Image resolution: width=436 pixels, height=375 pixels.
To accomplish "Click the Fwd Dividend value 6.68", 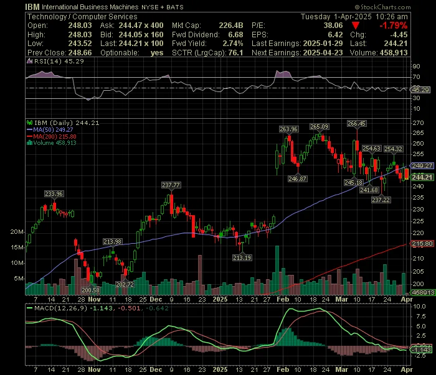I will 236,35.
